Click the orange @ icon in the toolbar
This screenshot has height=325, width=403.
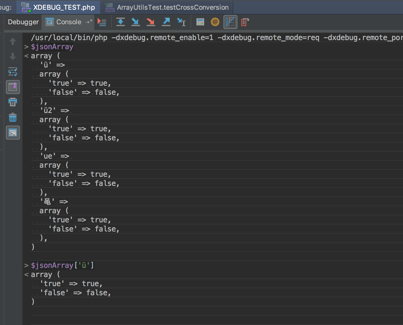(x=215, y=22)
